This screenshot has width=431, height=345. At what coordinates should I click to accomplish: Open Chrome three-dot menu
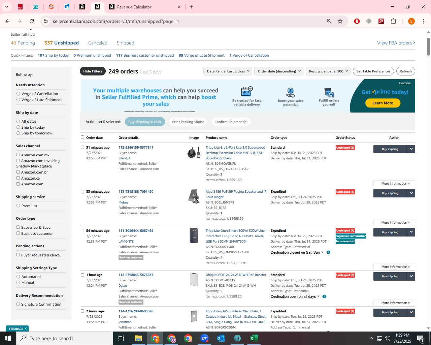(424, 21)
